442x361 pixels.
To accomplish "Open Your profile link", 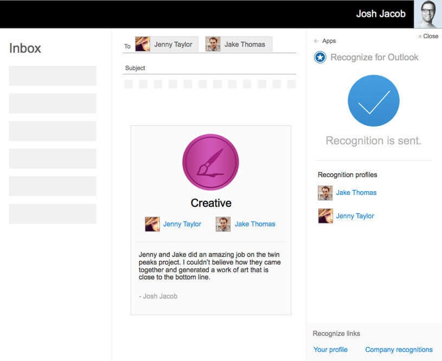I will click(330, 350).
